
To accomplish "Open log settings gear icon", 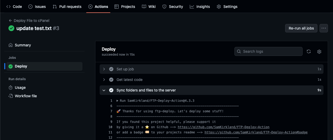I will (x=319, y=52).
